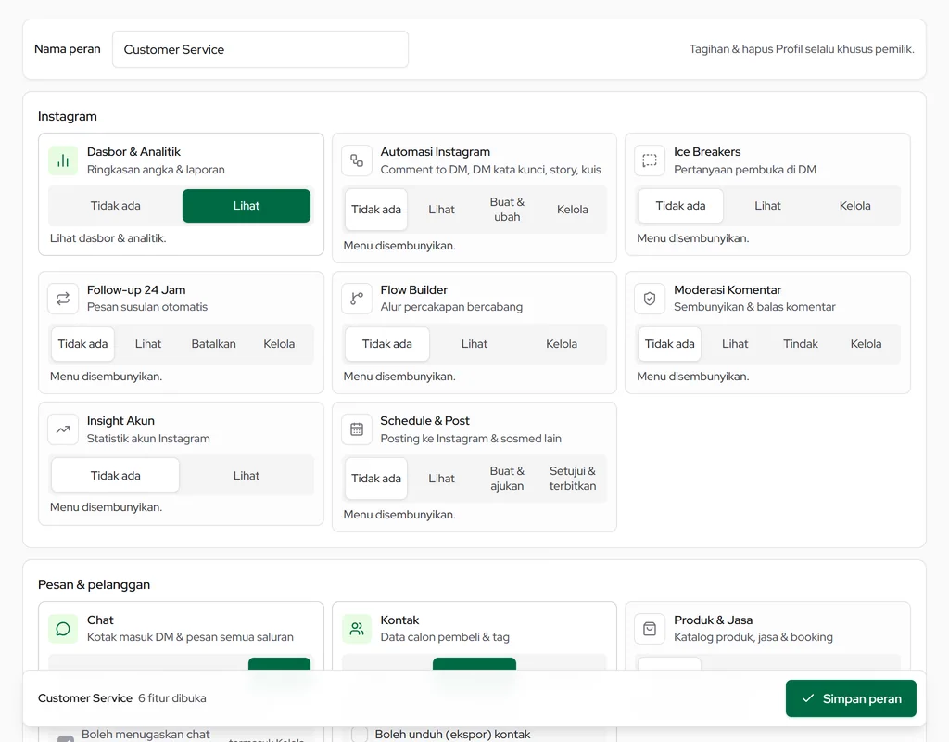Set Follow-up 24 Jam to Kelola
The width and height of the screenshot is (949, 742).
pyautogui.click(x=279, y=344)
